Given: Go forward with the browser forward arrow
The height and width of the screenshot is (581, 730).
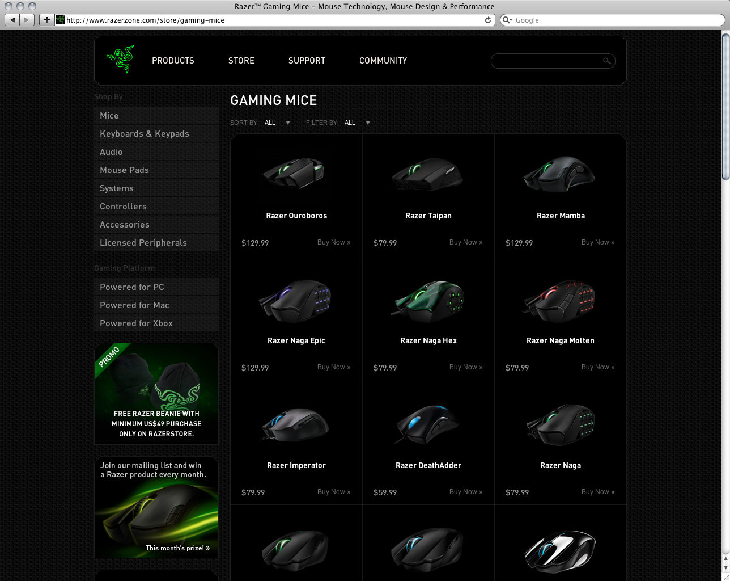Looking at the screenshot, I should pos(27,20).
